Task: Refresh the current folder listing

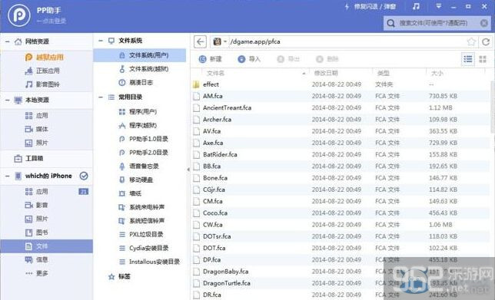Action: coord(486,41)
